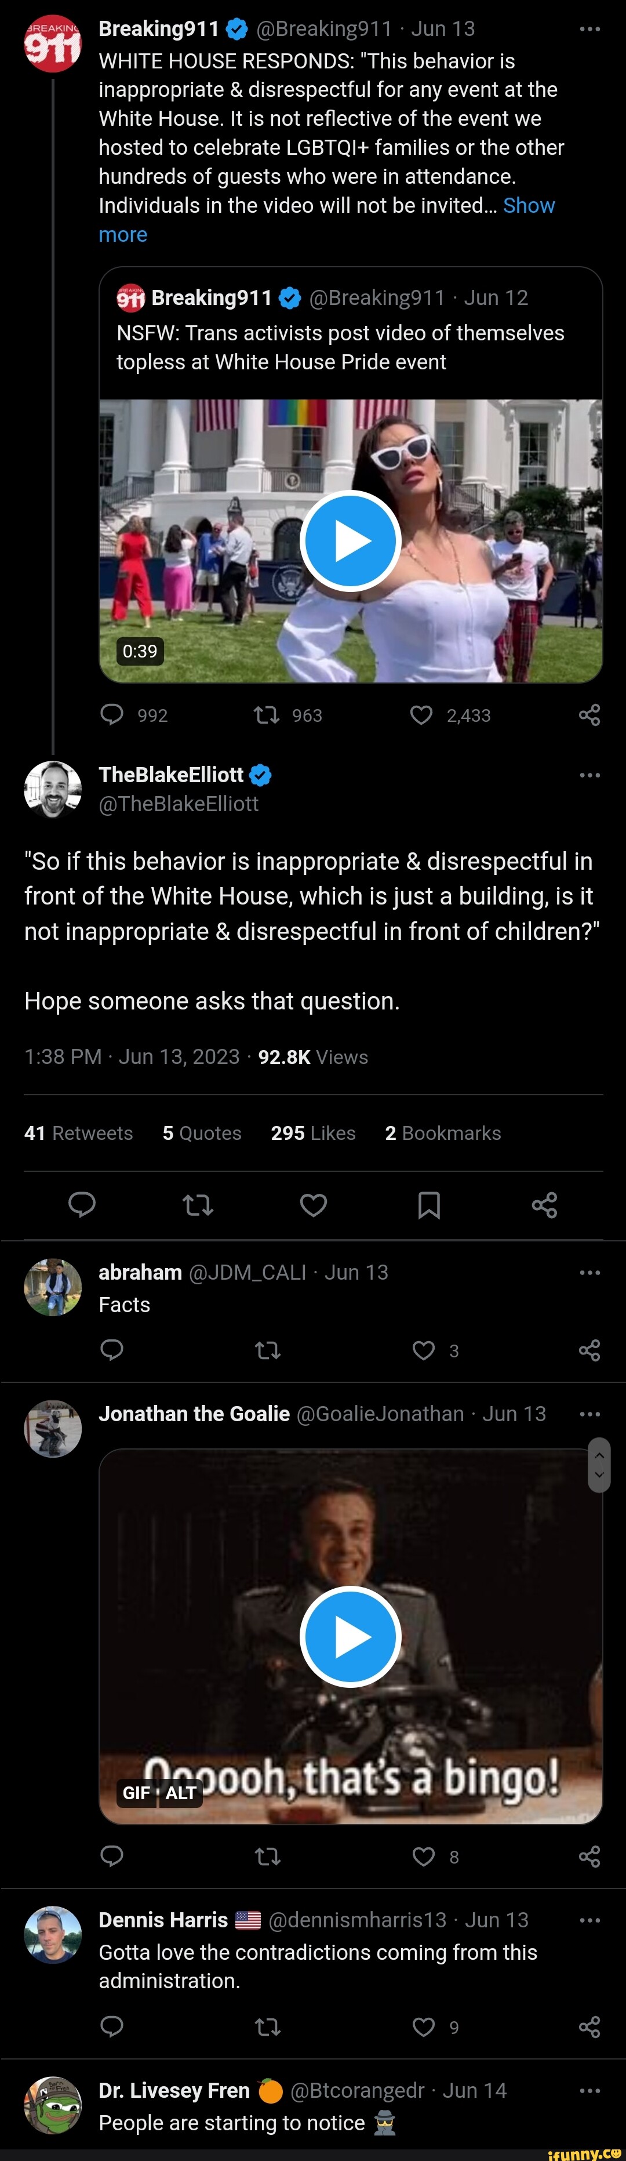Open more options on Dennis Harris reply

click(589, 1920)
